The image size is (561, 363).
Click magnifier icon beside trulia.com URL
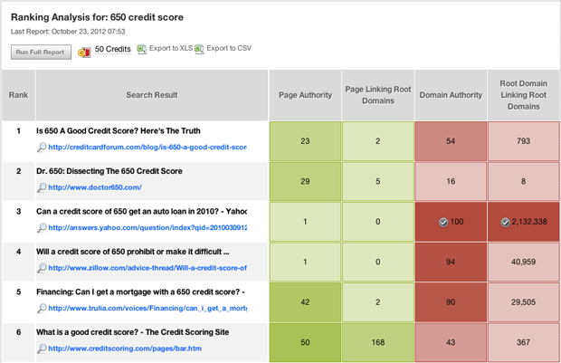tap(42, 308)
